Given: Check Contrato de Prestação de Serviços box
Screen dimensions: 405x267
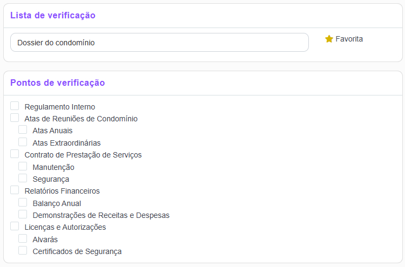Looking at the screenshot, I should (15, 154).
